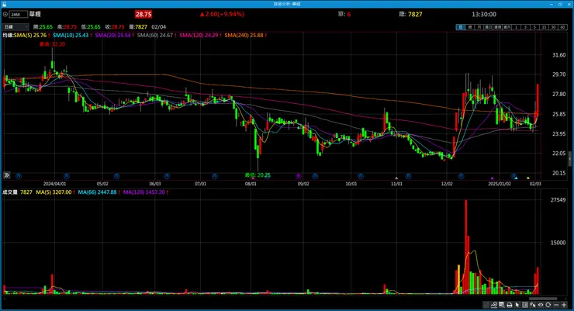
Task: Click the SMA(10) 25.43 legend label
Action: 71,35
